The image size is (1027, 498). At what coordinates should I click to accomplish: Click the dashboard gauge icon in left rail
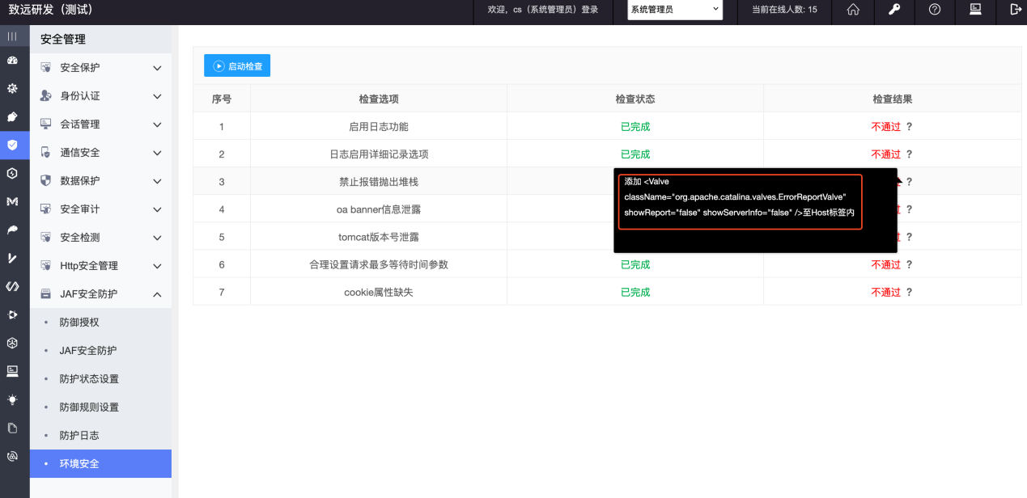point(12,61)
